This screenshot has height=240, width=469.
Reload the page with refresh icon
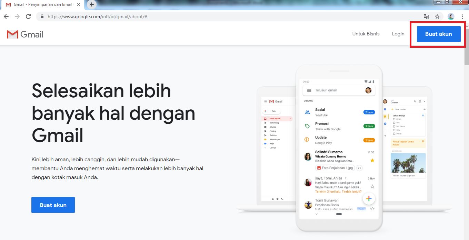[x=29, y=17]
